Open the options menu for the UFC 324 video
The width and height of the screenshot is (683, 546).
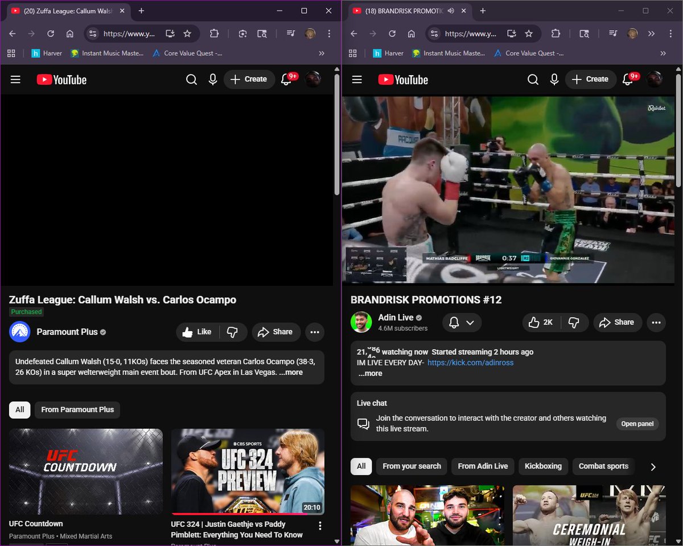click(320, 526)
